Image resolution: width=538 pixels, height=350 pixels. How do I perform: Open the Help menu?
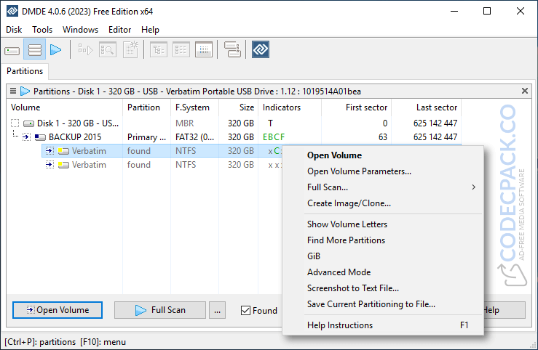(150, 30)
